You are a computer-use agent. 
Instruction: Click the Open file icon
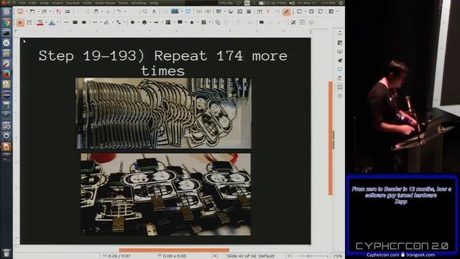tap(32, 12)
